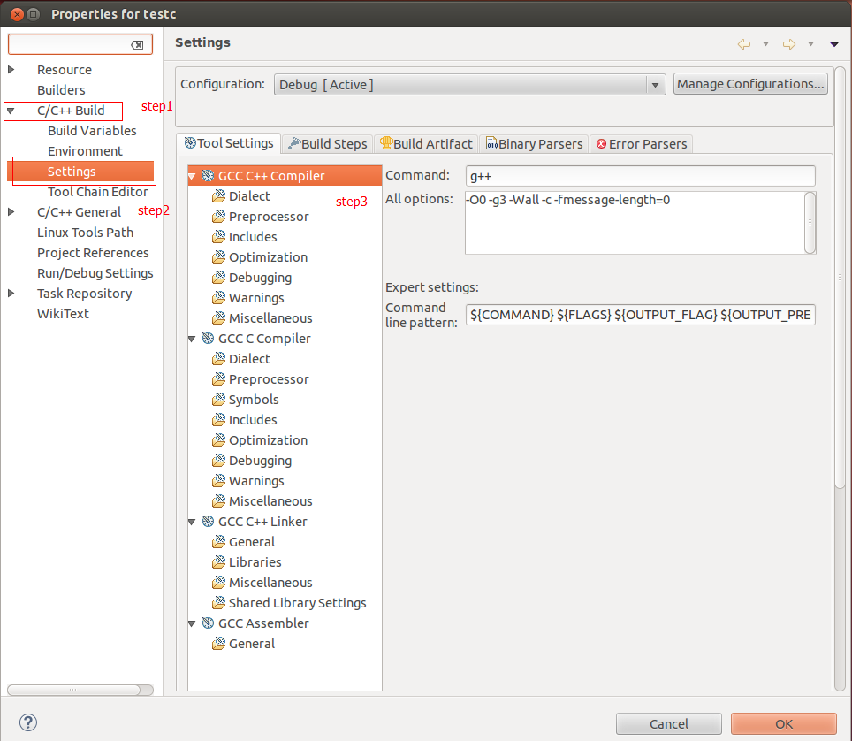
Task: Click the OK button
Action: (x=784, y=723)
